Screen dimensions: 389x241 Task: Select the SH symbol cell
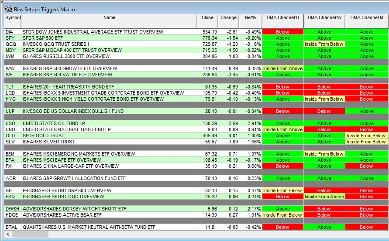click(x=13, y=190)
